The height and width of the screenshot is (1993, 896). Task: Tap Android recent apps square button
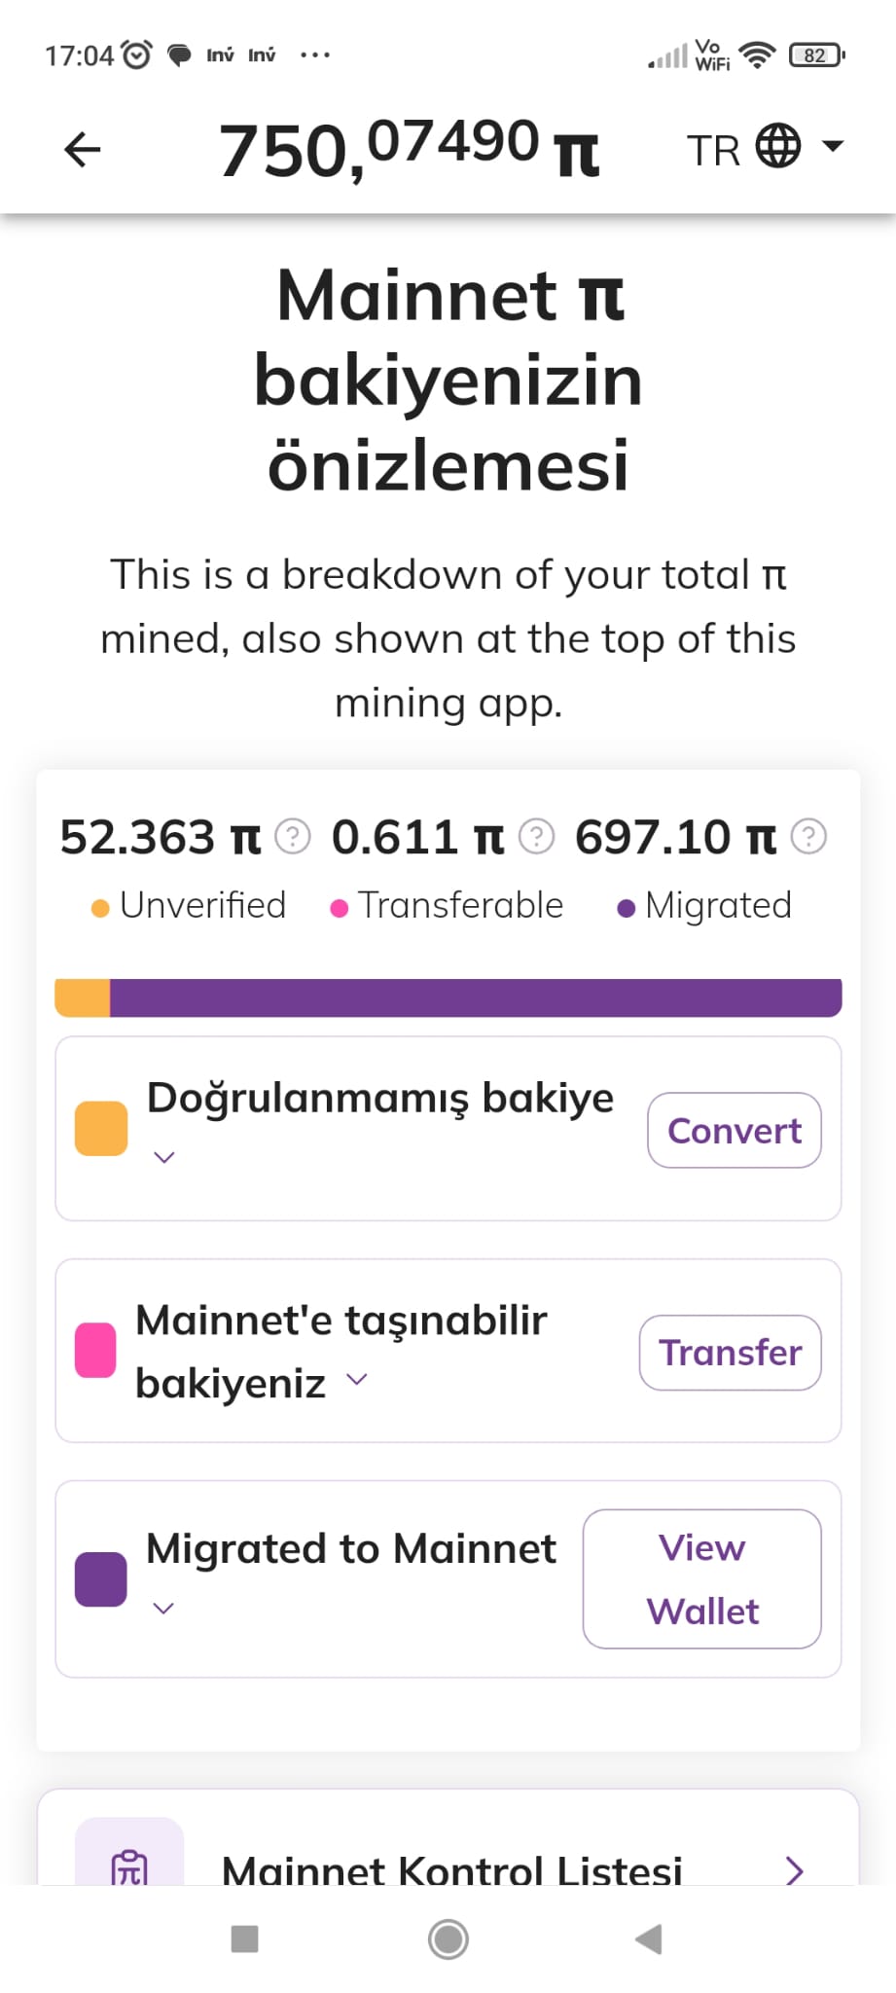click(x=244, y=1939)
